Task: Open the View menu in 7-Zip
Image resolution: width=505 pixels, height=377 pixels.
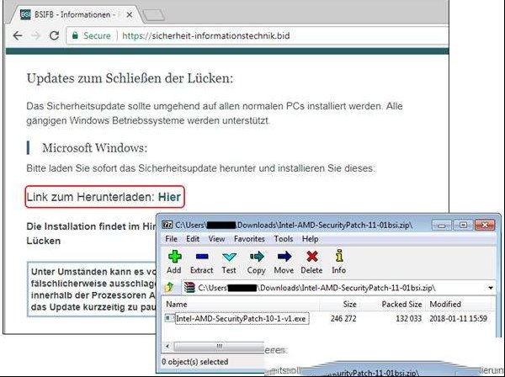Action: (x=216, y=239)
